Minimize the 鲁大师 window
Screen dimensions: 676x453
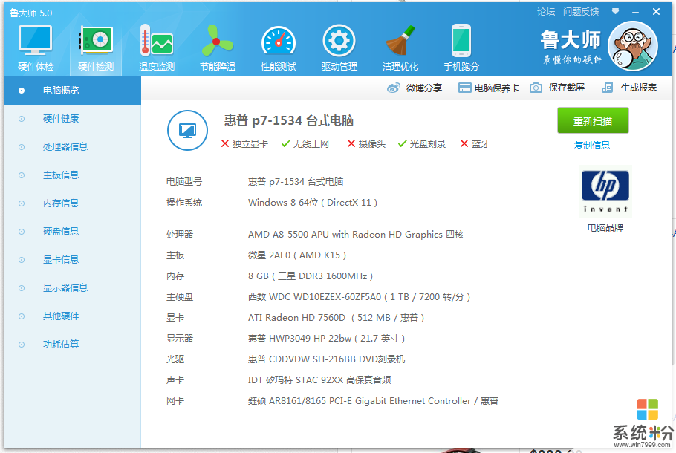point(635,12)
